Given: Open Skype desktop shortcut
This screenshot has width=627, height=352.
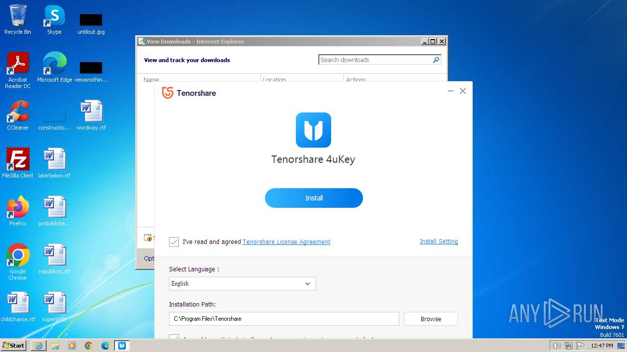Looking at the screenshot, I should 54,20.
